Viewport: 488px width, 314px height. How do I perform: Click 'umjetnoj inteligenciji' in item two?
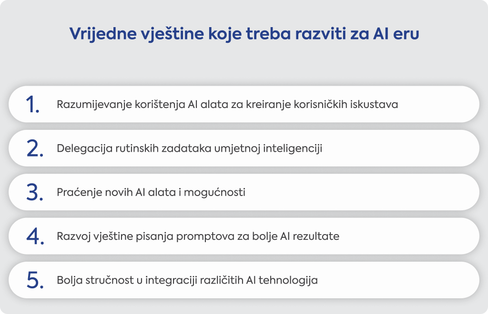268,148
